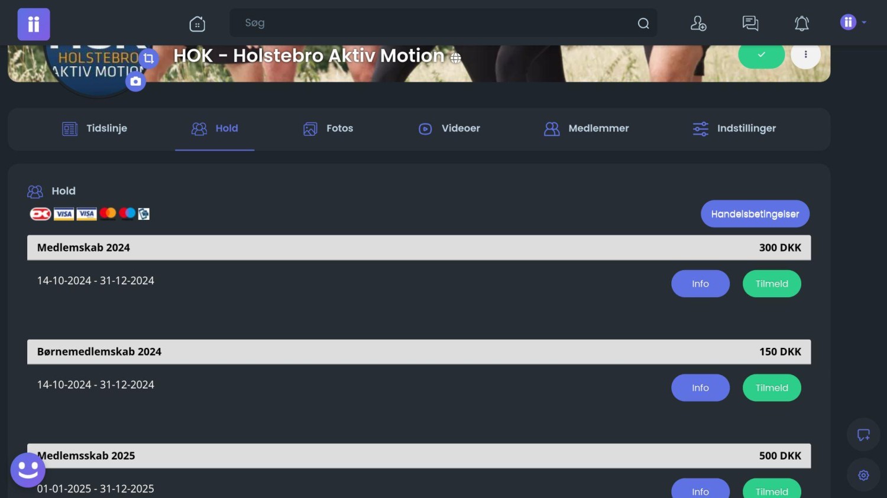
Task: Click the Maestro logo
Action: click(127, 213)
